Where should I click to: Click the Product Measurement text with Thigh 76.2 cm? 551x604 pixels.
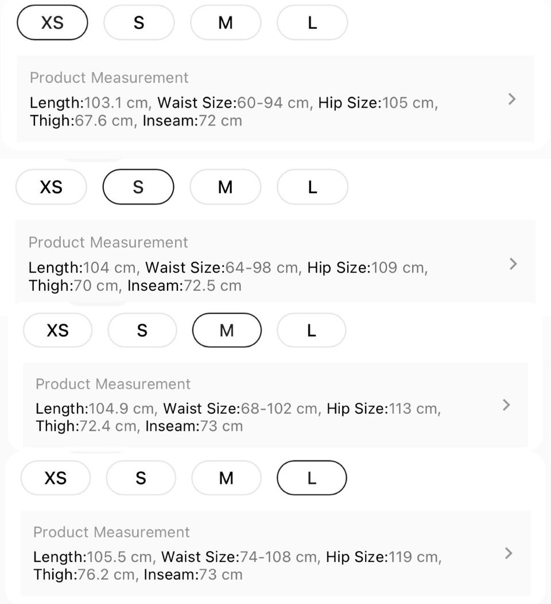pyautogui.click(x=111, y=532)
